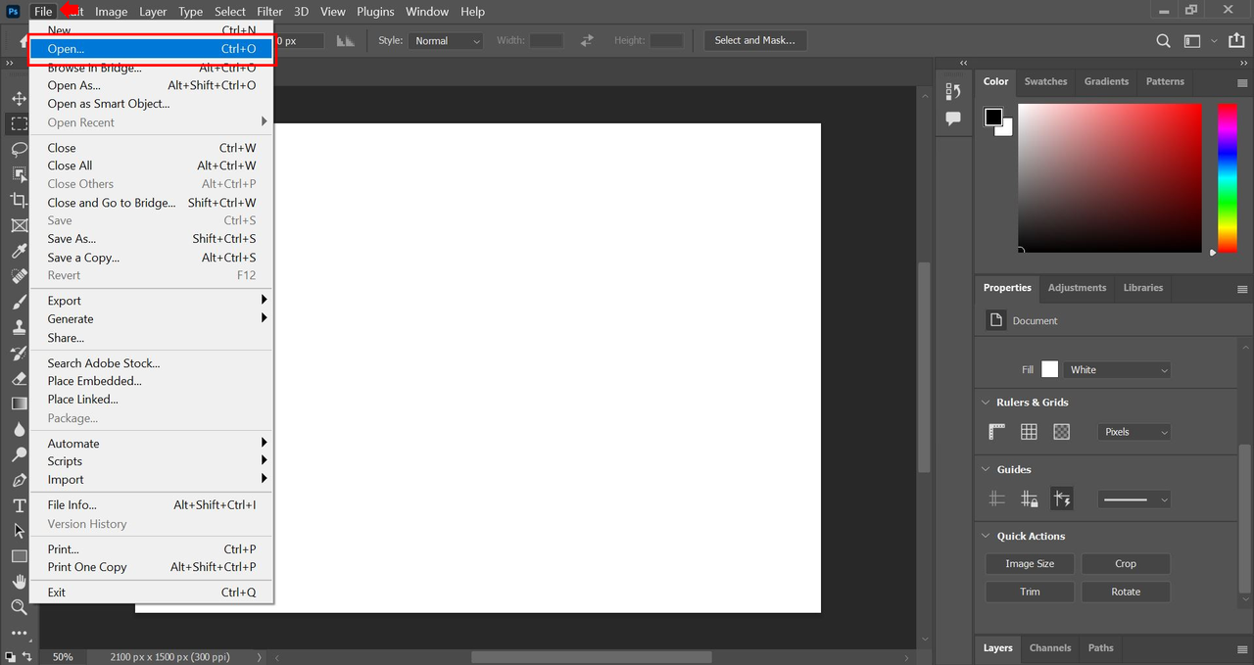Image resolution: width=1254 pixels, height=665 pixels.
Task: Collapse the Rulers & Grids section
Action: click(986, 403)
